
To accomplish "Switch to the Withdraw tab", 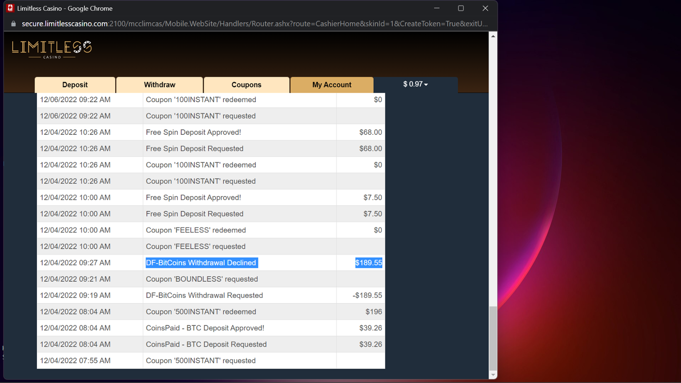I will 159,85.
